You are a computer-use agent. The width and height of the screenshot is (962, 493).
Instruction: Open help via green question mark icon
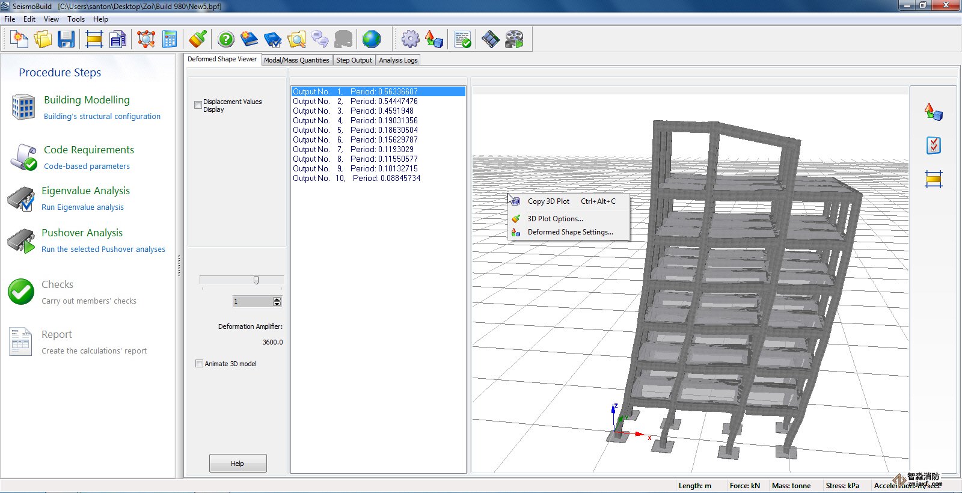226,40
